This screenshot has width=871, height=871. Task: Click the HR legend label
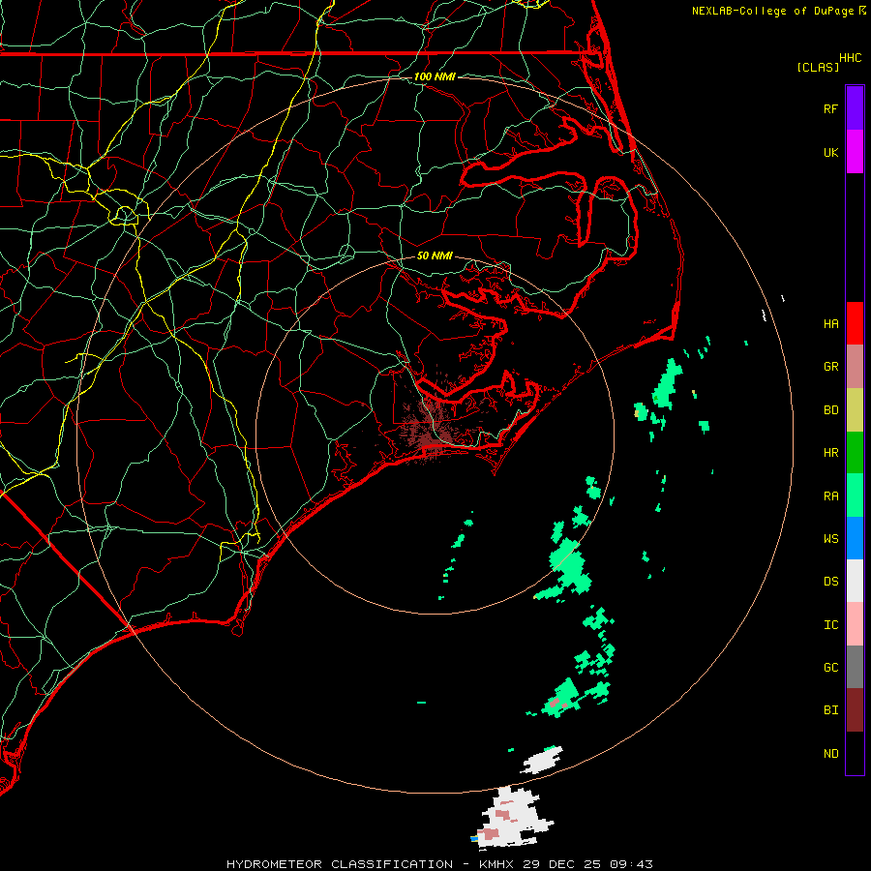point(831,453)
